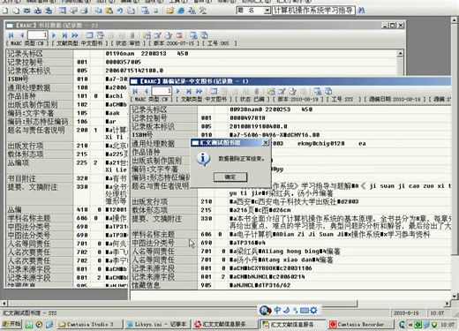The image size is (459, 331).
Task: Click the 确定 button in the dialog
Action: 230,177
